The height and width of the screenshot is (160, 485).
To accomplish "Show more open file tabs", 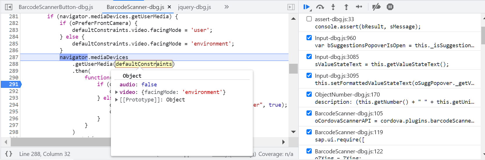I will (227, 7).
